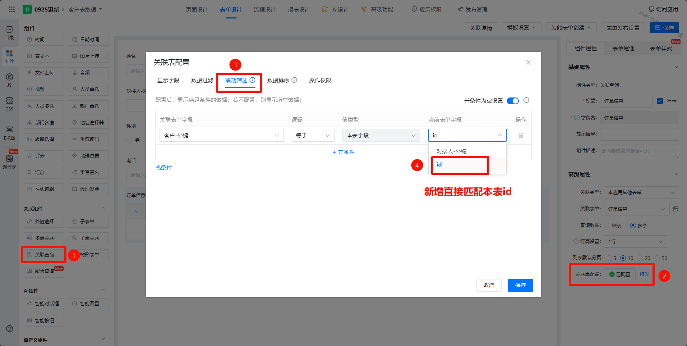This screenshot has height=346, width=687.
Task: Click the blue 保存 button in dialog
Action: point(520,285)
